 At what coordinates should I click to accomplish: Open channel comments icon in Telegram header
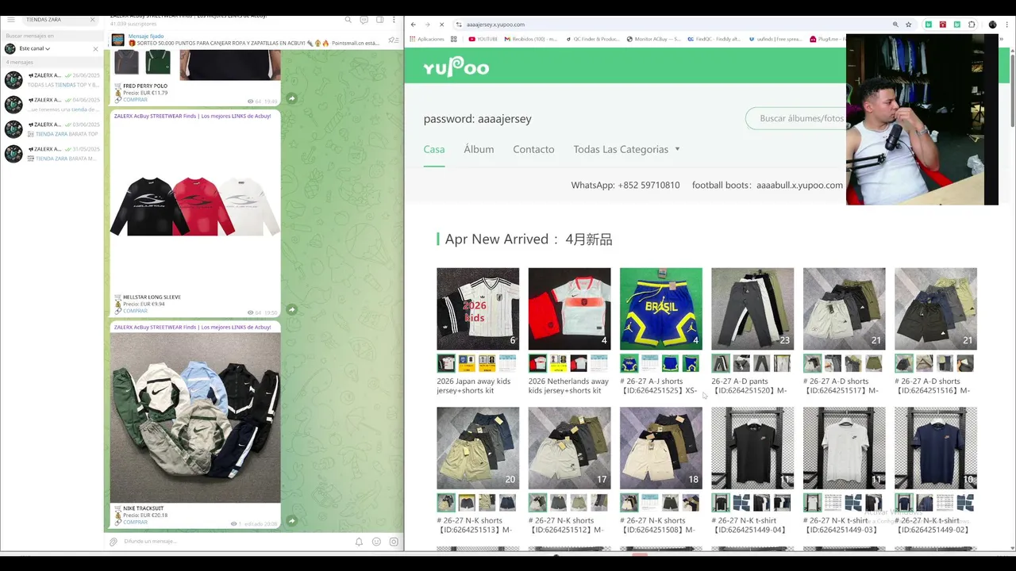tap(364, 20)
